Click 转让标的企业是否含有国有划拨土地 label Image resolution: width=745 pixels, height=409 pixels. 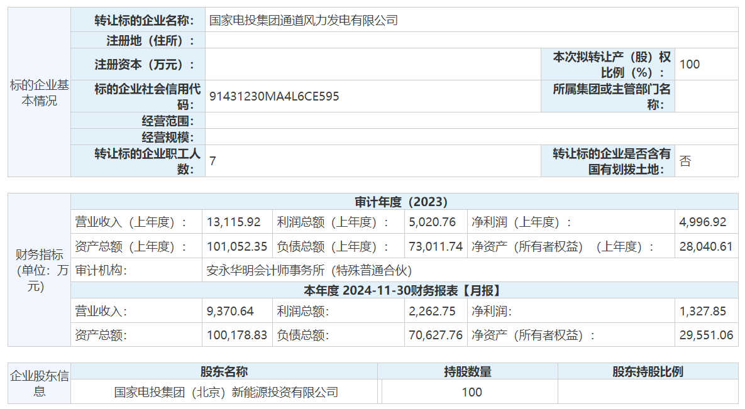pyautogui.click(x=612, y=161)
